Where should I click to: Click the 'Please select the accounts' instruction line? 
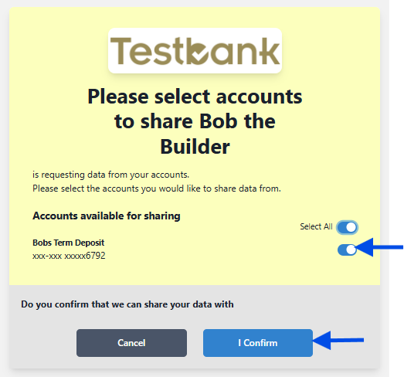pos(157,188)
